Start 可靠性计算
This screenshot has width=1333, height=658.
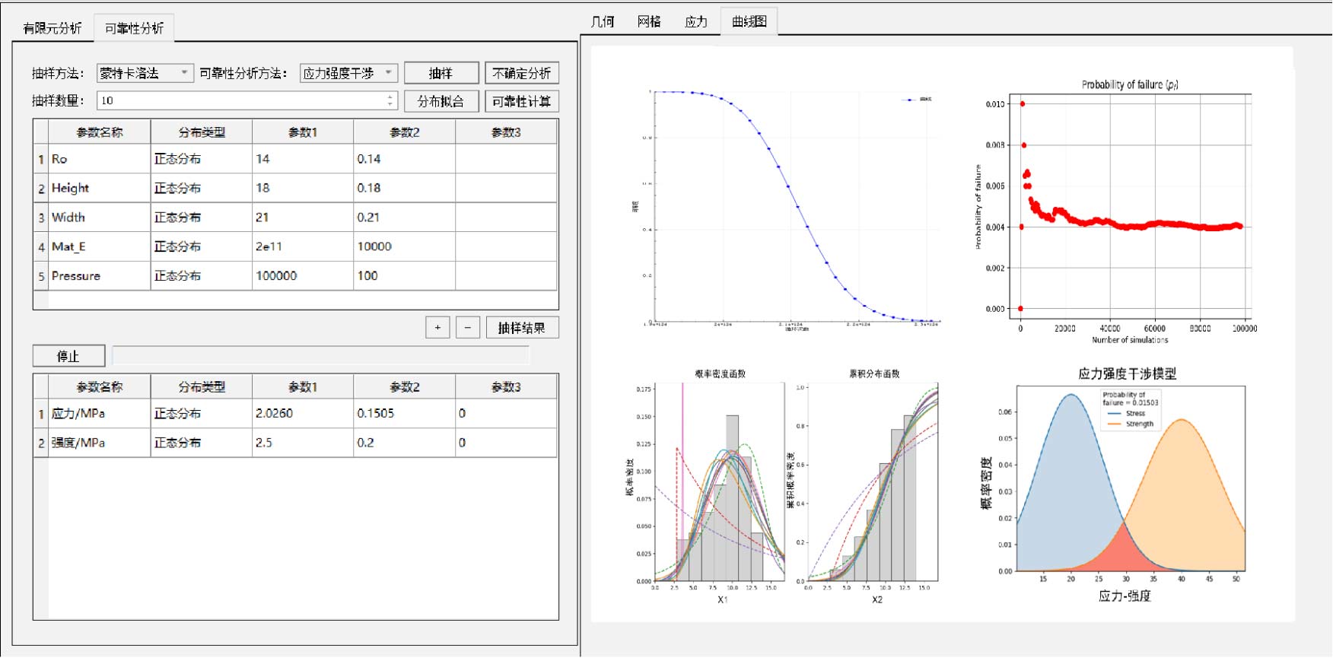pyautogui.click(x=521, y=101)
